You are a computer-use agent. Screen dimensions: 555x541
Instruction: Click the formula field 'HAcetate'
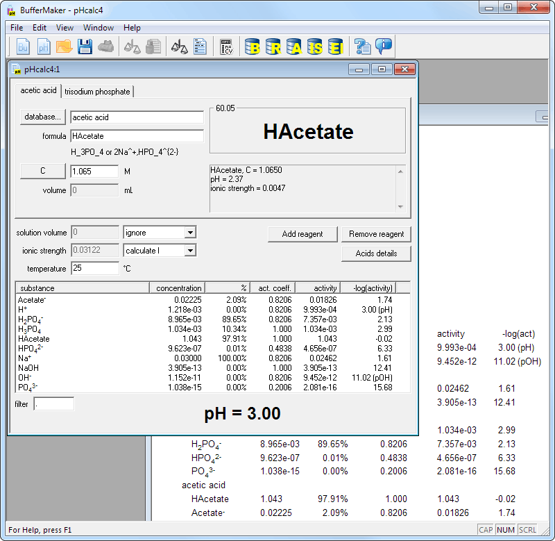click(137, 136)
